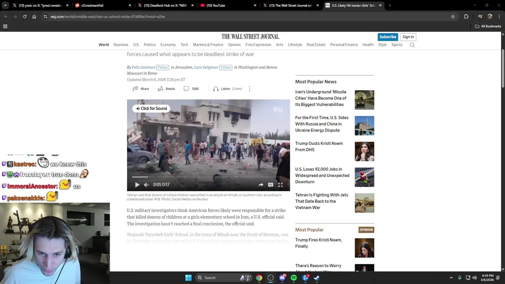Play the embedded news video

coord(137,185)
